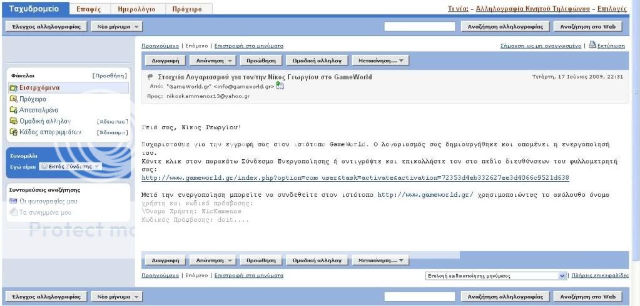The width and height of the screenshot is (640, 306).
Task: Click the Τα συνημμένα μου attachments icon
Action: [13, 212]
